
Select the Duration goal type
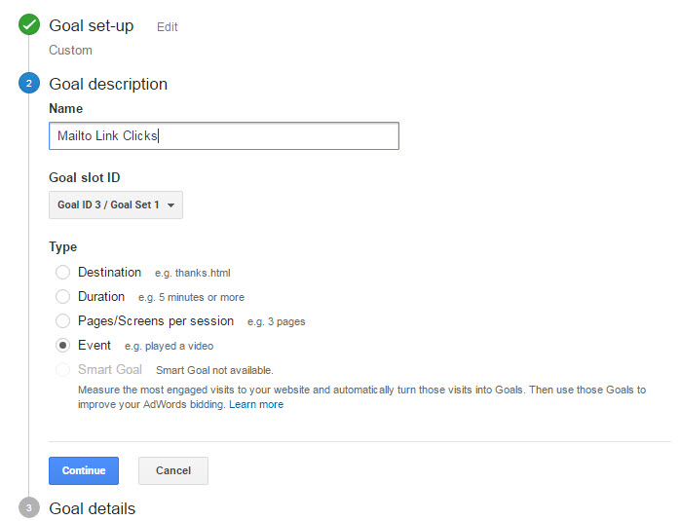point(63,297)
